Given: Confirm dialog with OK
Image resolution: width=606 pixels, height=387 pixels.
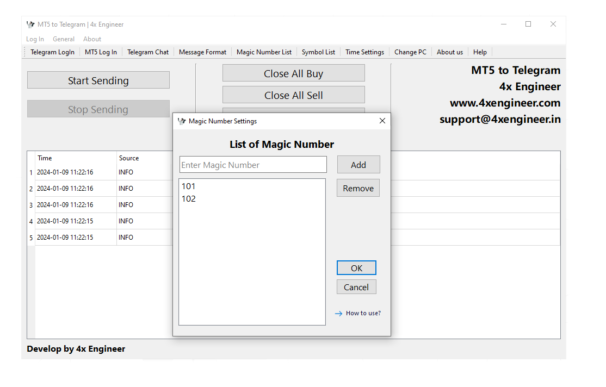Looking at the screenshot, I should (x=356, y=268).
